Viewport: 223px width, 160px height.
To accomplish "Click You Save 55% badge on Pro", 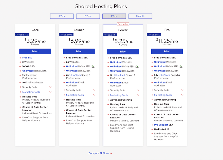I will [x=154, y=35].
